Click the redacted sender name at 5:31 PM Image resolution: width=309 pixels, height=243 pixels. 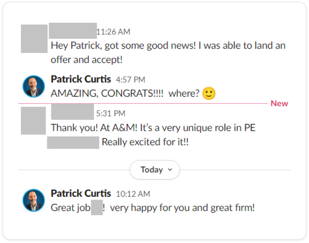click(x=72, y=112)
